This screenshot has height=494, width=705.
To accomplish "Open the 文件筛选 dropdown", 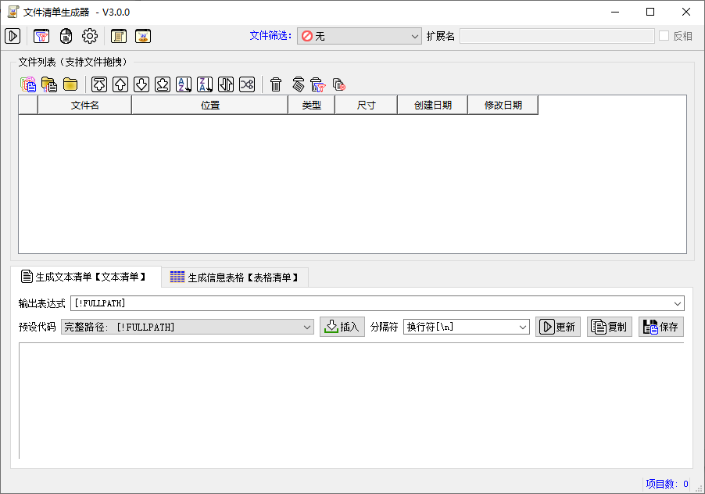I will tap(360, 36).
